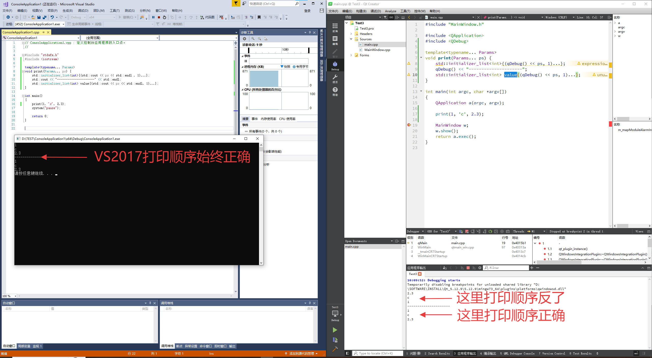Close main.cpp document in Qt editor bar
This screenshot has height=358, width=652.
tap(478, 17)
